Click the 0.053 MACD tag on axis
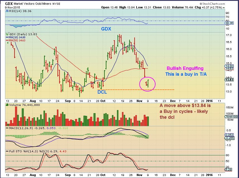Viewport: 239px width, 178px height. [229, 135]
